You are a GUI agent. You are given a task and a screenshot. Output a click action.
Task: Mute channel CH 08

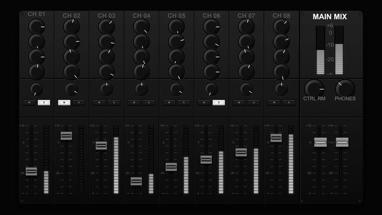tap(274, 103)
